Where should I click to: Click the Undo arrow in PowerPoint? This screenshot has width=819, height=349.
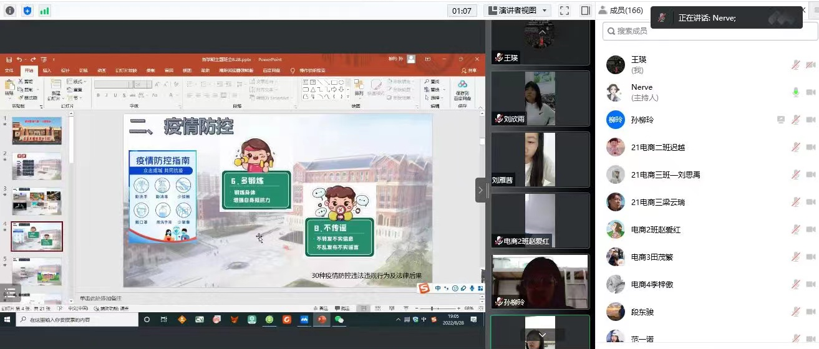[19, 59]
